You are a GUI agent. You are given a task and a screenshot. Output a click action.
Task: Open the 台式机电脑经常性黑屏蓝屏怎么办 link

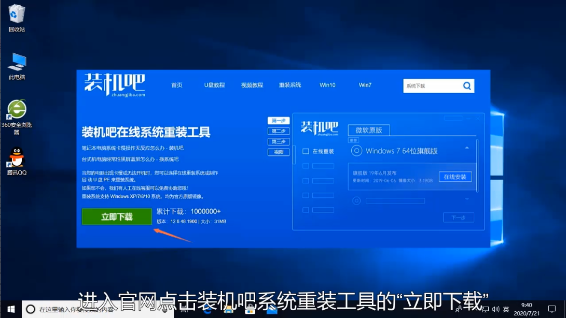click(130, 159)
